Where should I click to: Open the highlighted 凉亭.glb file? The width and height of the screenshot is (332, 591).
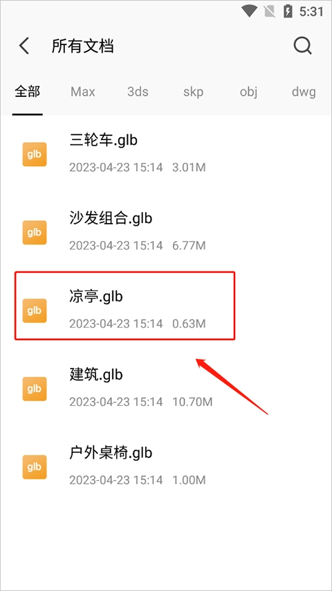pyautogui.click(x=125, y=306)
